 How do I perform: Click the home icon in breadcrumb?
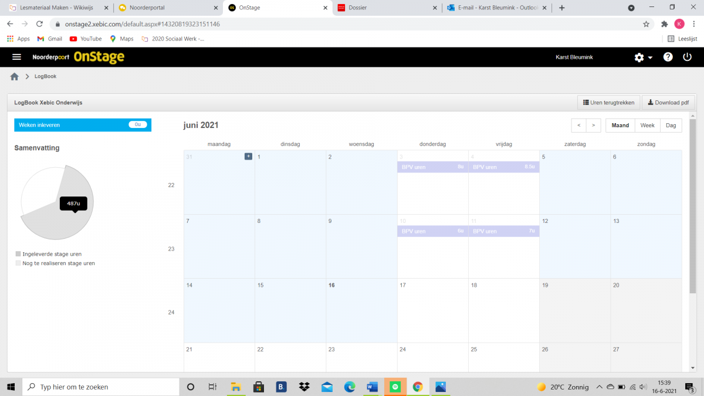click(15, 77)
